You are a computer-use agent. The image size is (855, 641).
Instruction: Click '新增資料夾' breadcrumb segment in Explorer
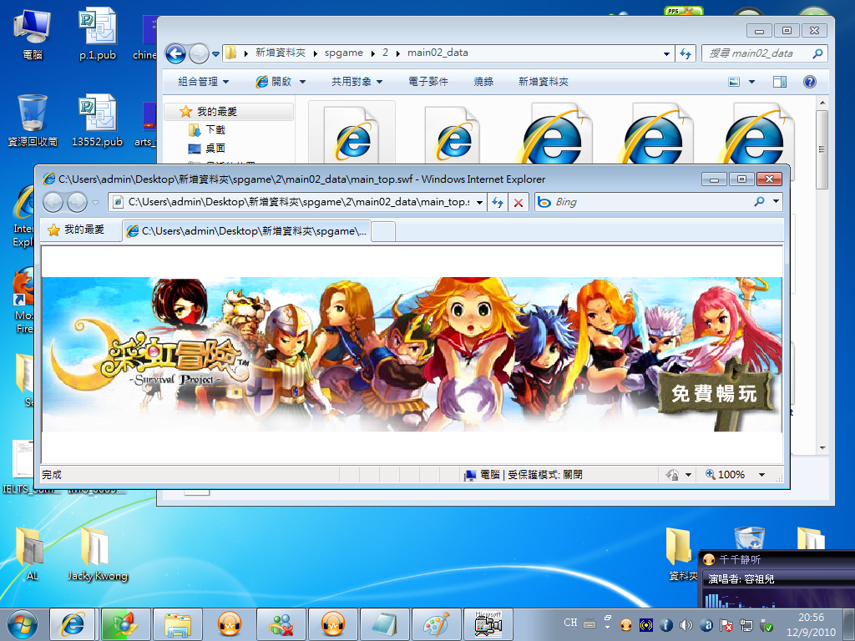coord(281,53)
